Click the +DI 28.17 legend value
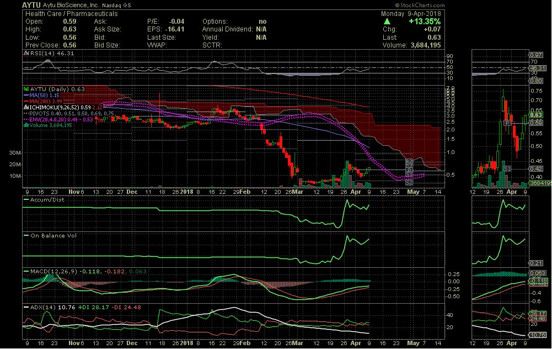This screenshot has height=349, width=552. pyautogui.click(x=94, y=308)
